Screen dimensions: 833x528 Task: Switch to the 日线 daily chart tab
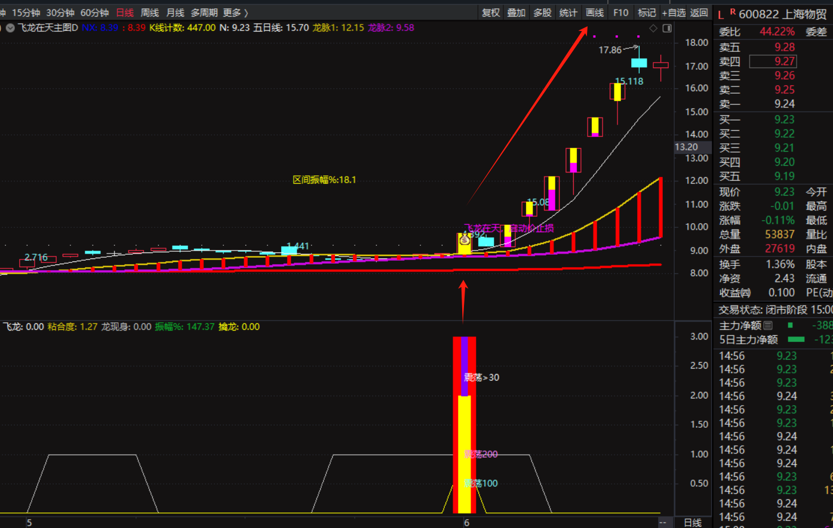(125, 13)
